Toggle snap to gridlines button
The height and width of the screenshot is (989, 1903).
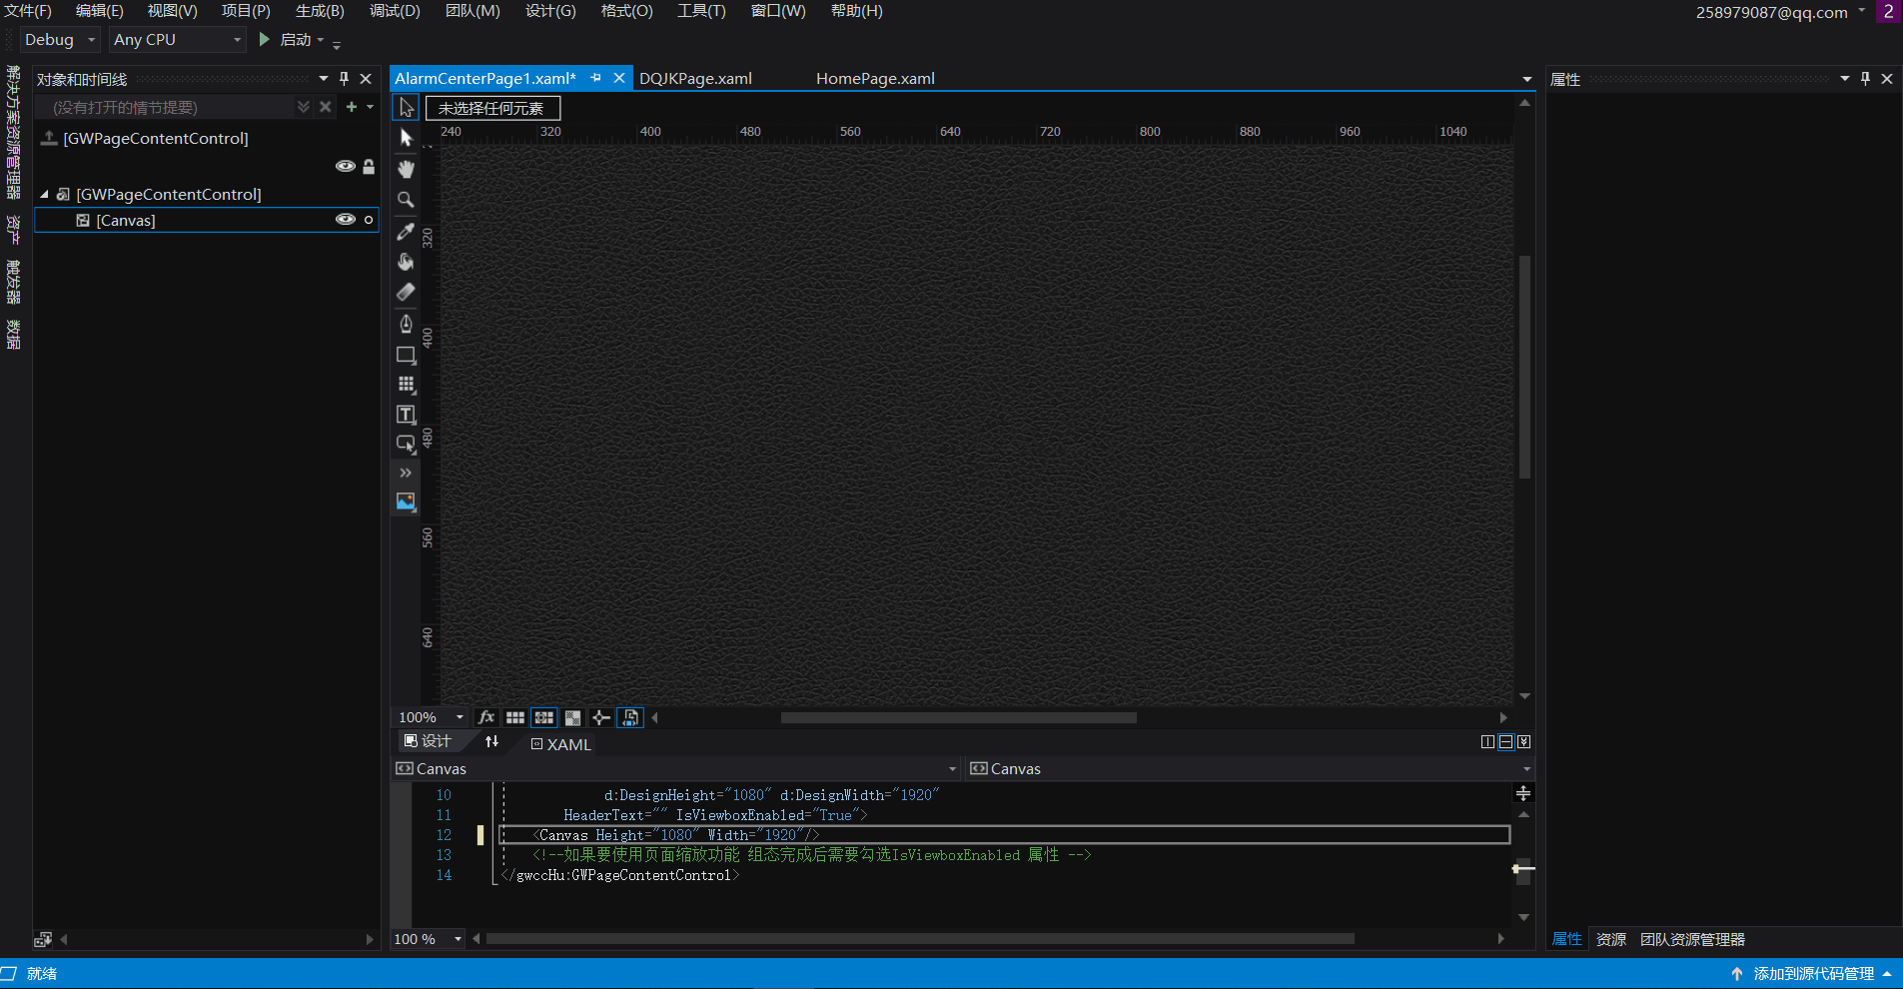(x=544, y=717)
